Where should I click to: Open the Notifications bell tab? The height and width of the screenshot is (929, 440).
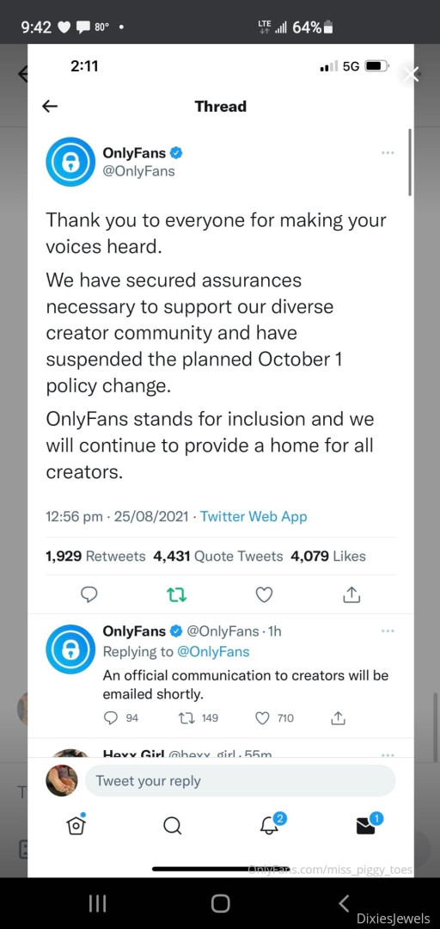coord(272,823)
